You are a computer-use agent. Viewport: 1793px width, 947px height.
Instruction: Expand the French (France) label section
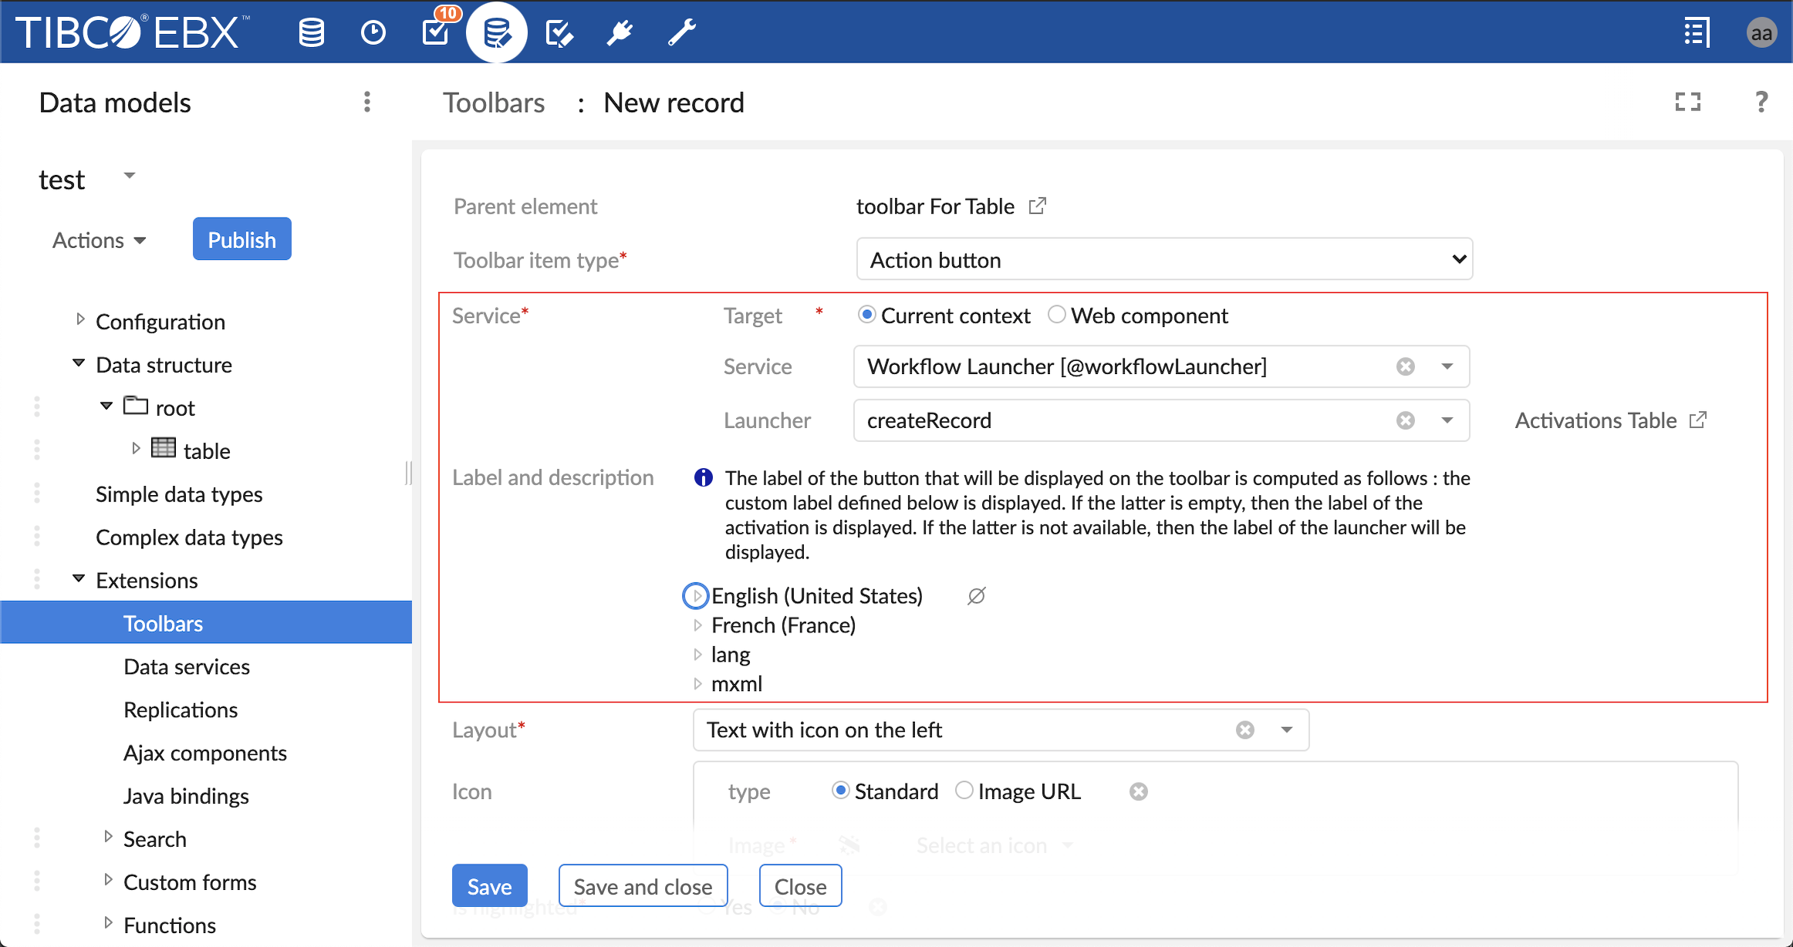pyautogui.click(x=697, y=625)
